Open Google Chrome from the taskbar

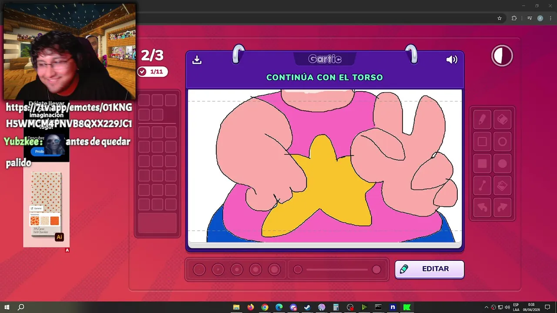265,307
